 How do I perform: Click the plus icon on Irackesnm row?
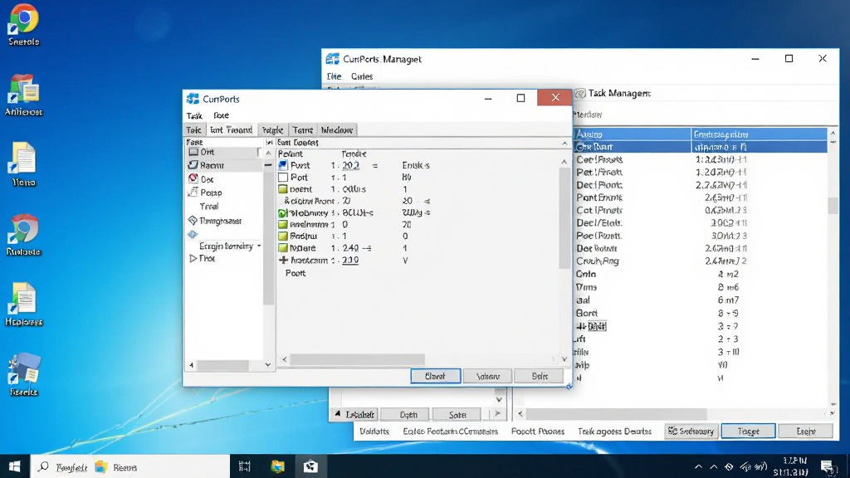pos(283,260)
